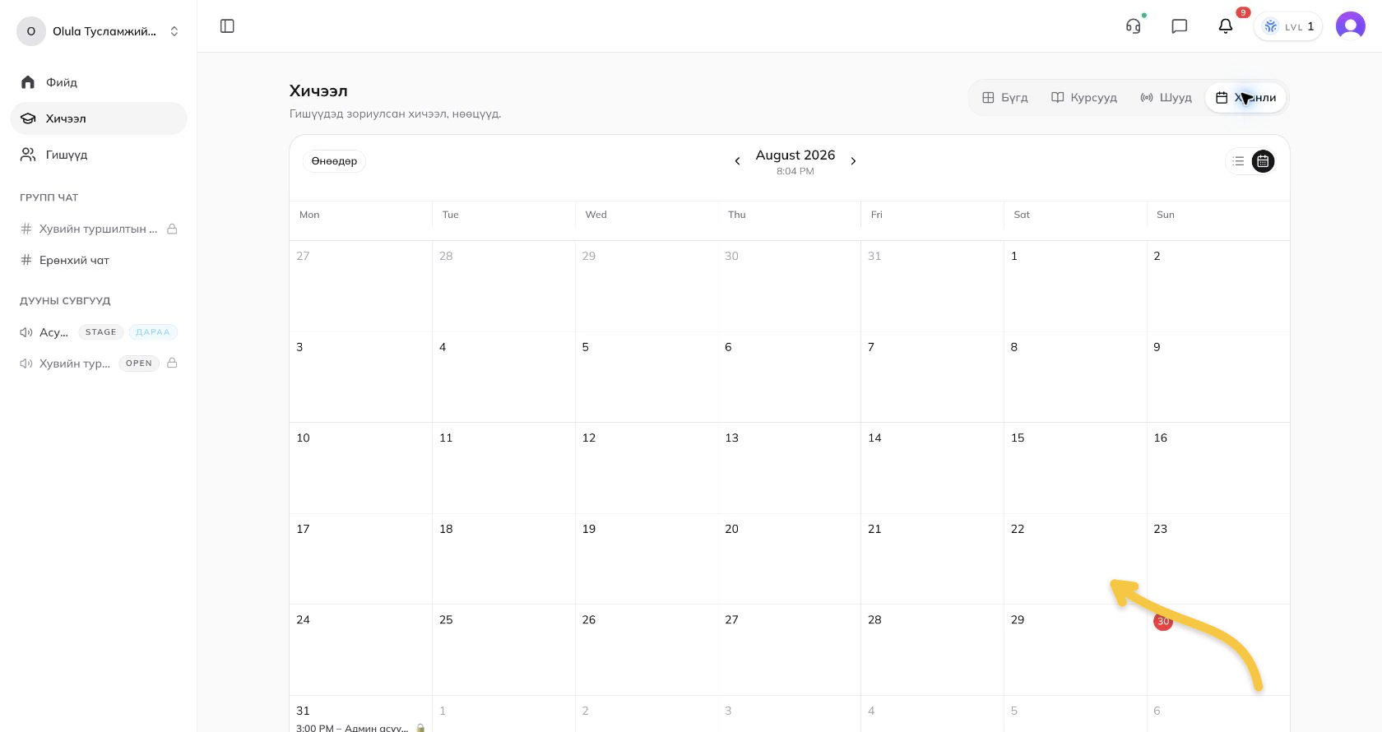Select August 7 on the calendar
The image size is (1382, 732).
(932, 378)
